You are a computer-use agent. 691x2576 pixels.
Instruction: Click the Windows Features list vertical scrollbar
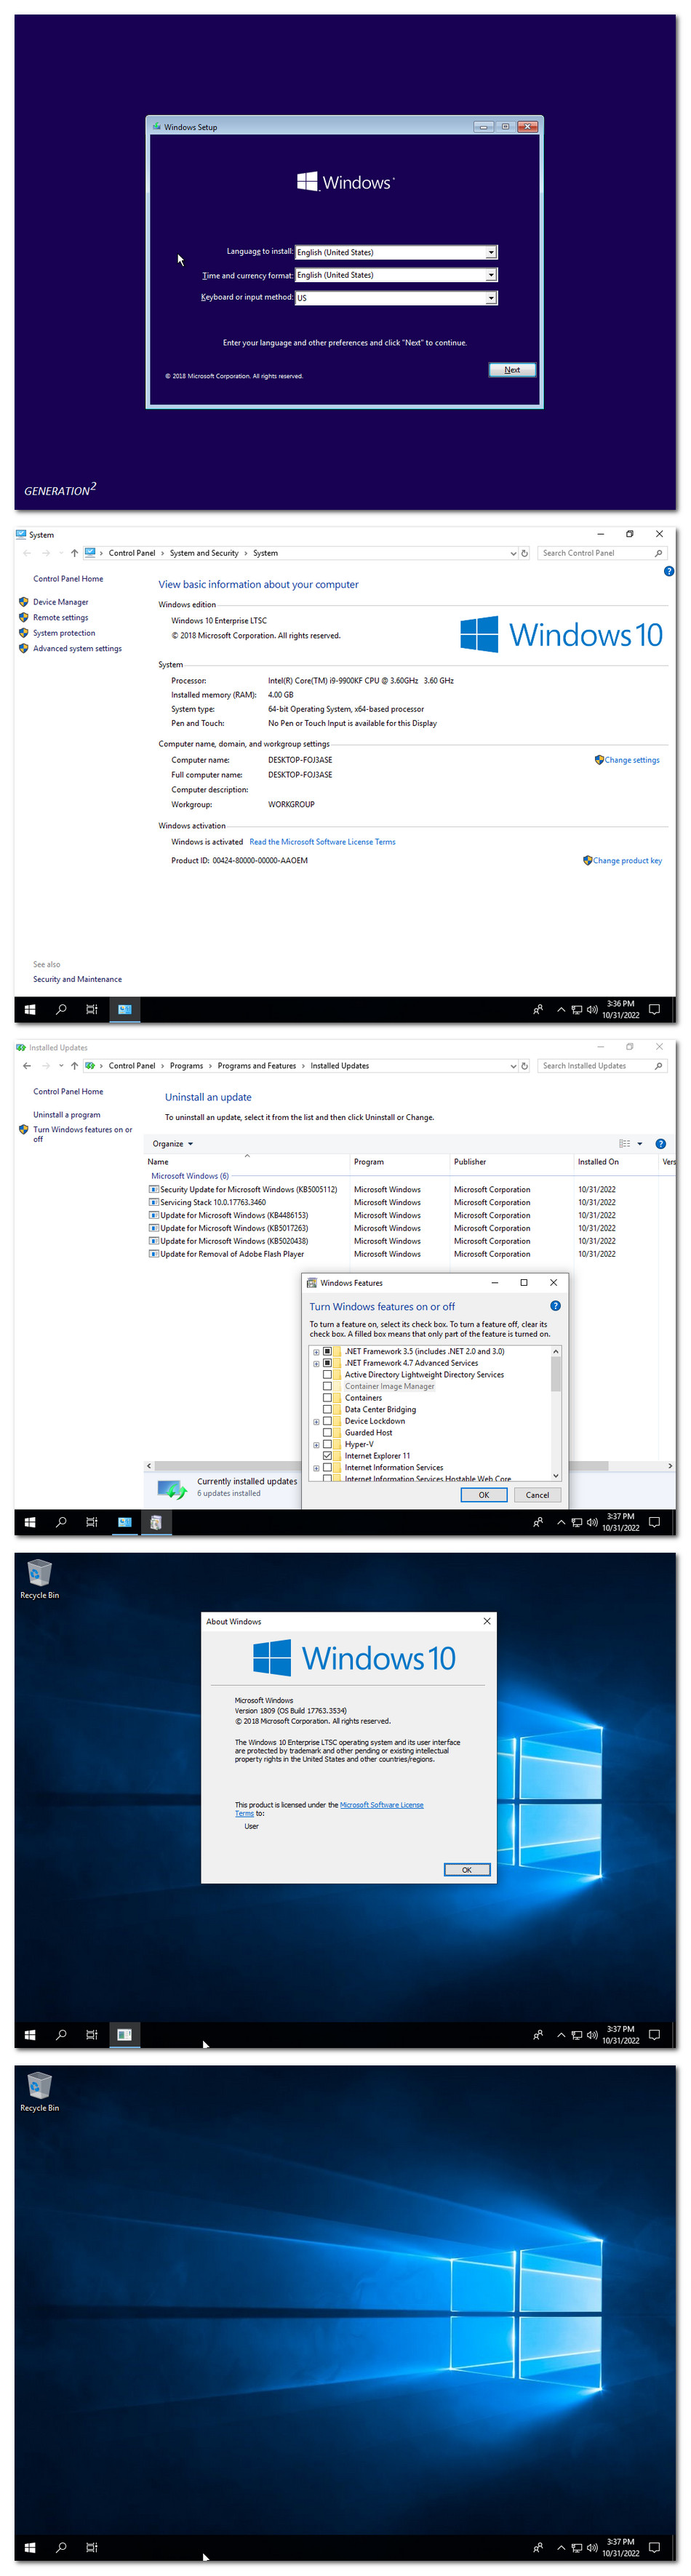tap(556, 1375)
